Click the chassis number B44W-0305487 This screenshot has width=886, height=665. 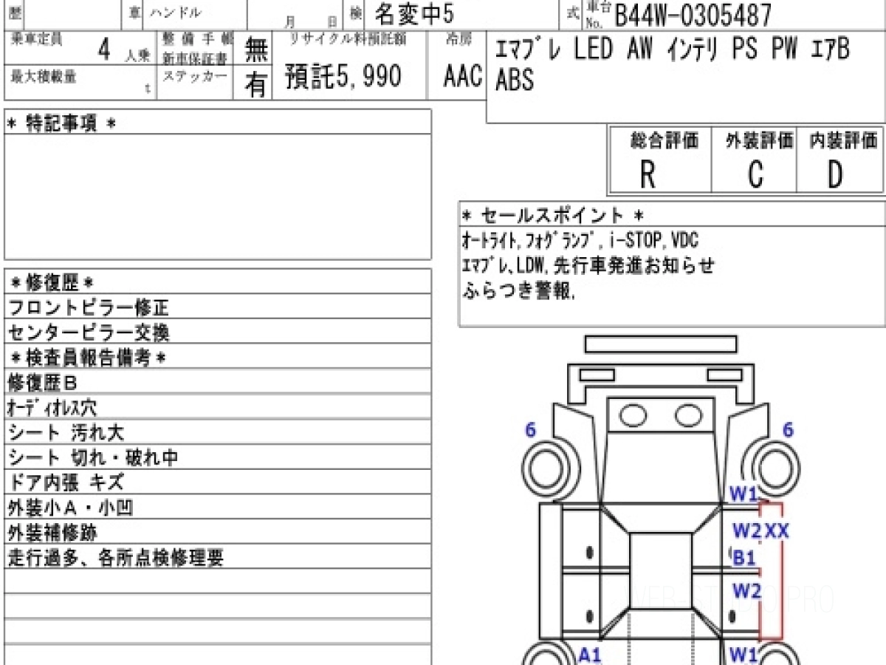click(x=693, y=14)
